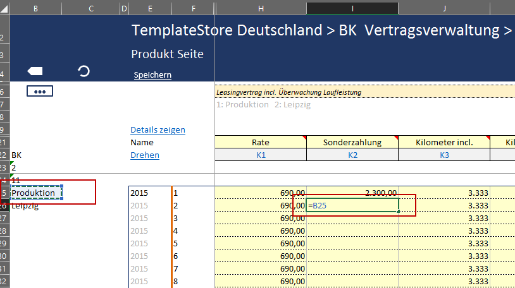Click the cell containing formula =B25
This screenshot has height=288, width=515.
[x=352, y=206]
